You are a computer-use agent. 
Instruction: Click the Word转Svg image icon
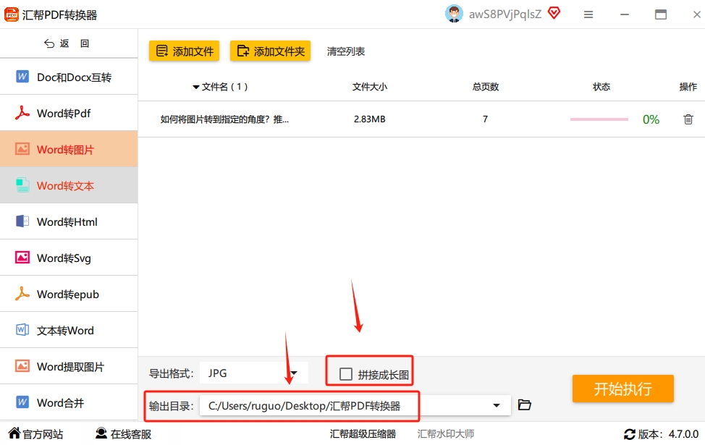pyautogui.click(x=22, y=258)
